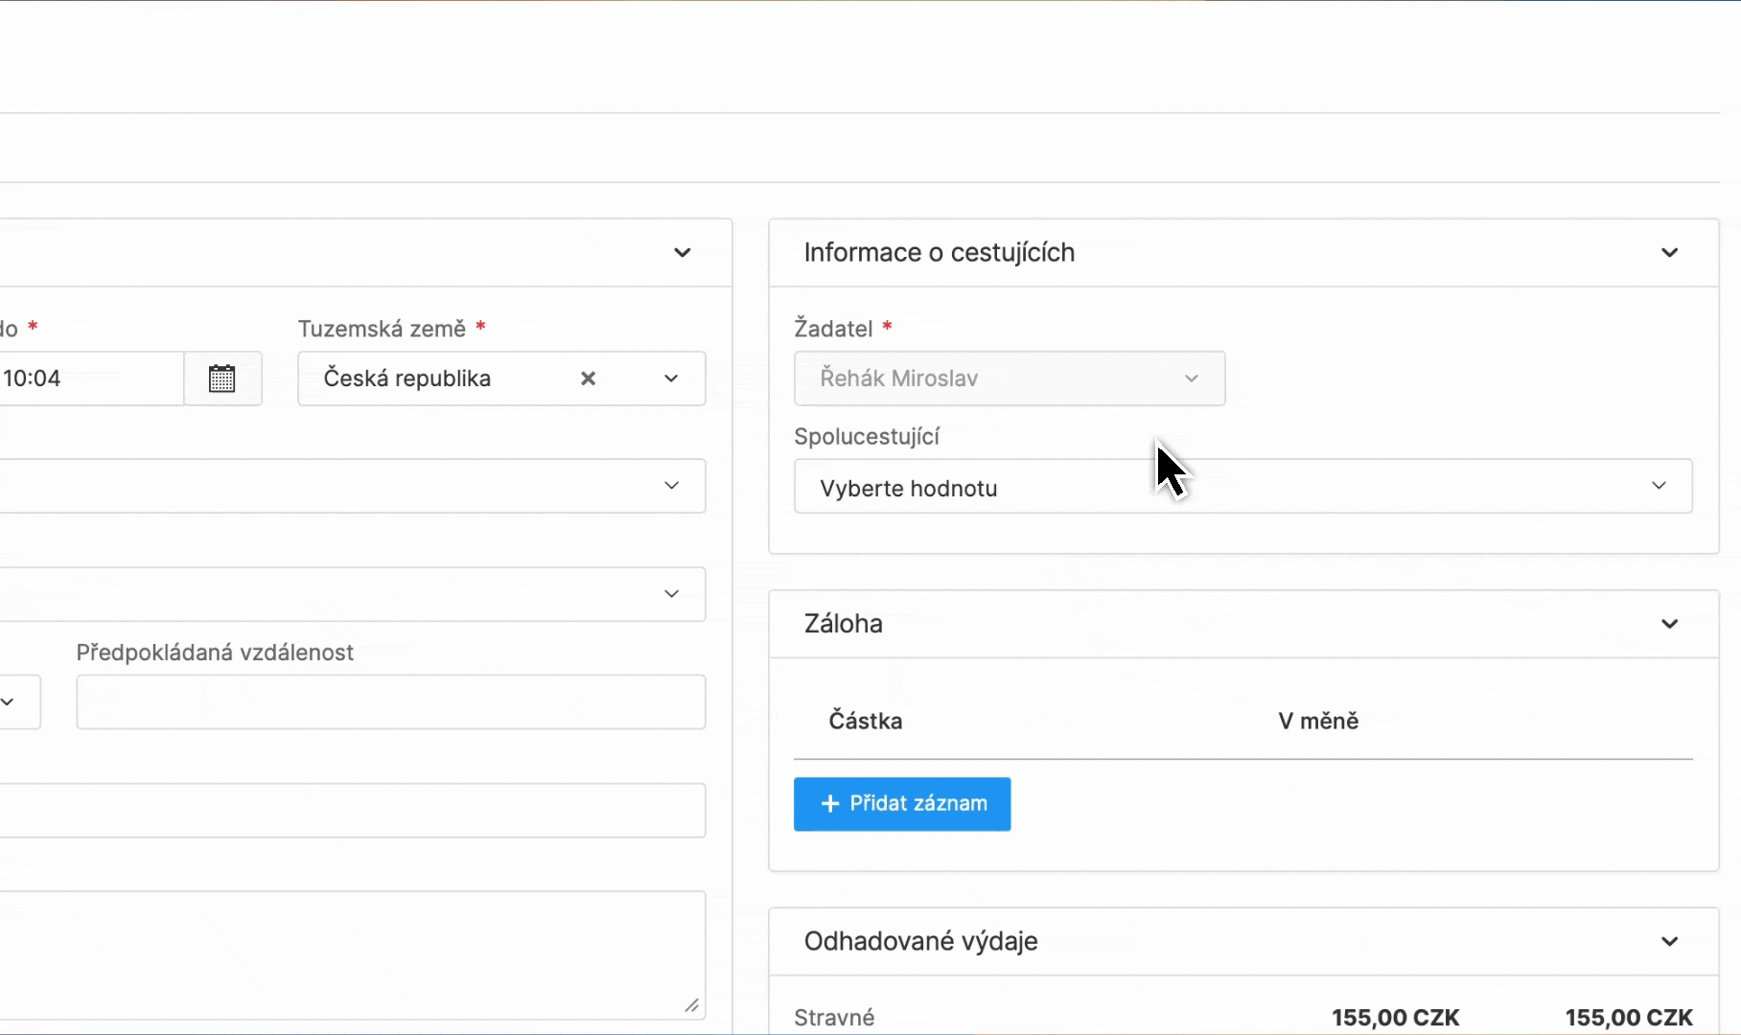Click the plus icon on Přidat záznam

[828, 804]
